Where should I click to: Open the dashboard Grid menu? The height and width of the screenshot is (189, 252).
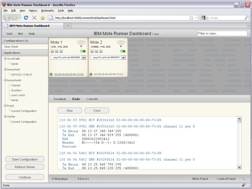coord(9,34)
